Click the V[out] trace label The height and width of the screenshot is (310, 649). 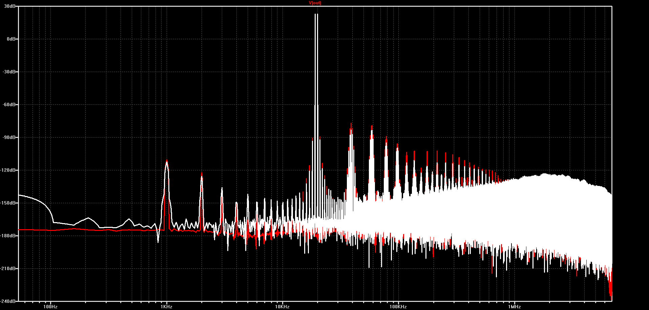pos(315,3)
